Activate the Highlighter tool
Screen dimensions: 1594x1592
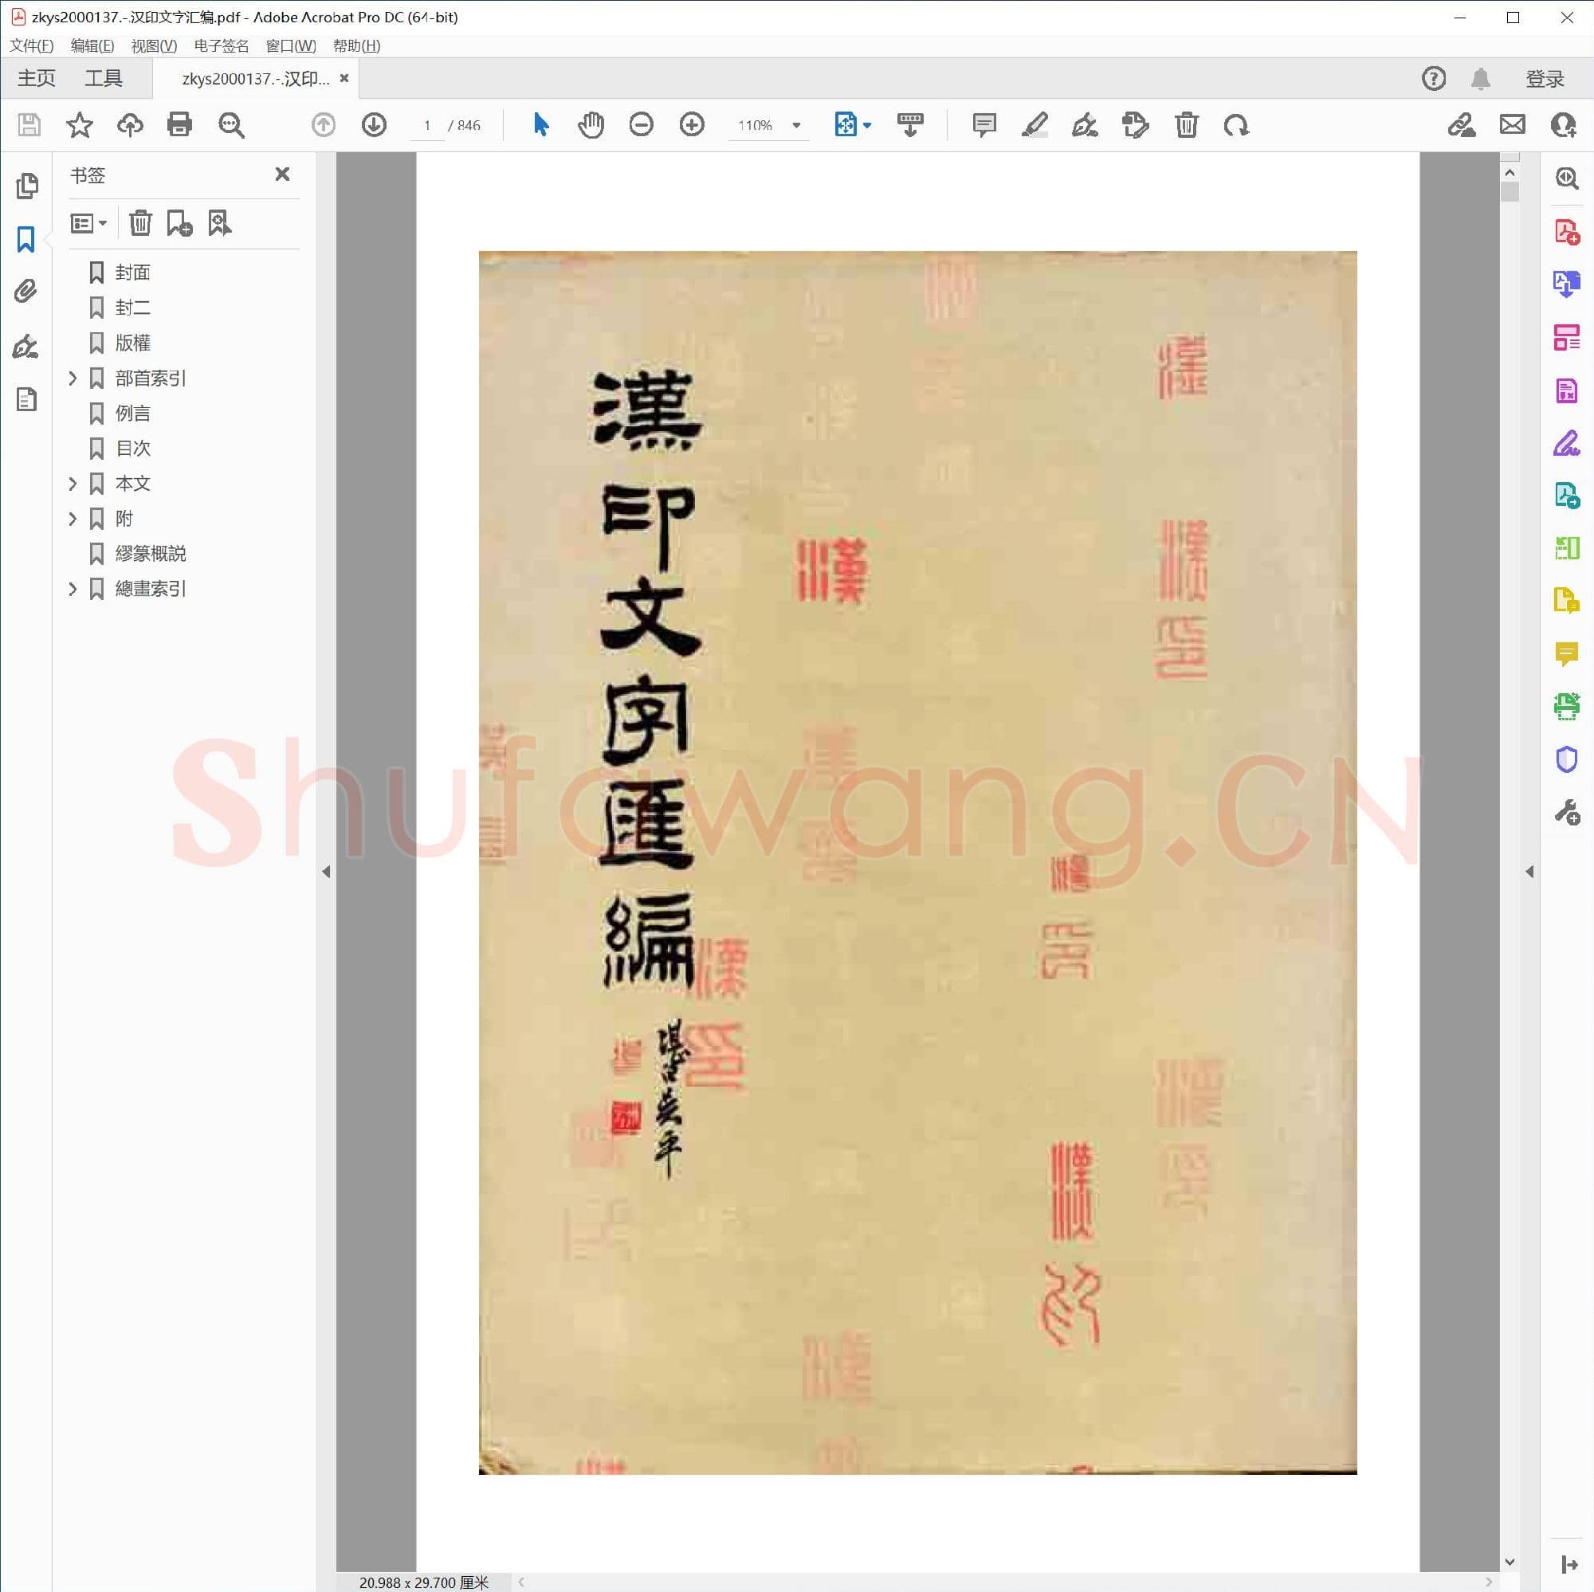(x=1035, y=125)
